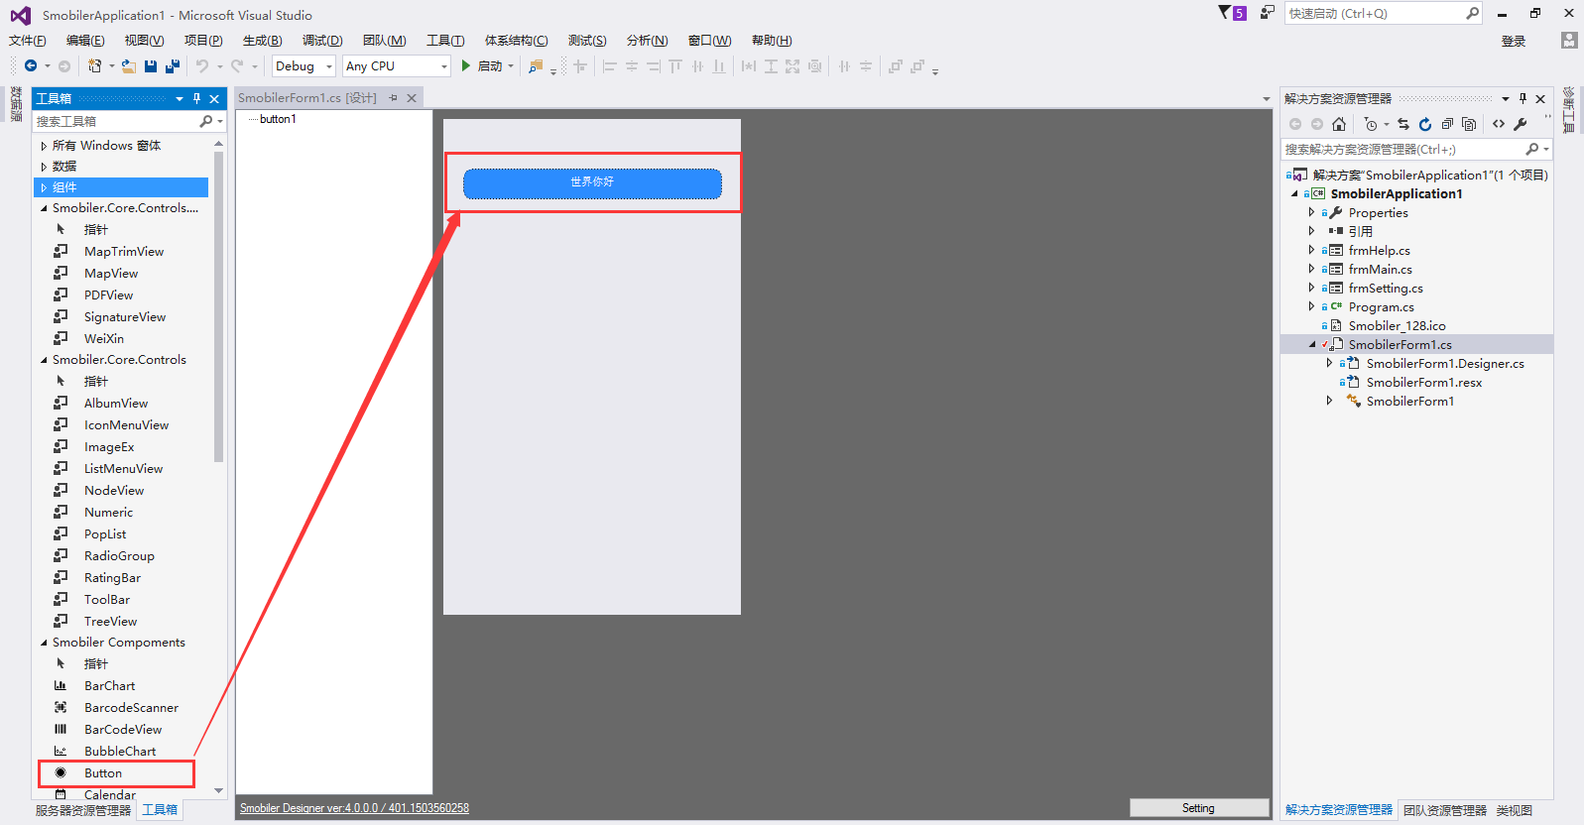
Task: Click the Setting button in designer
Action: pyautogui.click(x=1198, y=808)
